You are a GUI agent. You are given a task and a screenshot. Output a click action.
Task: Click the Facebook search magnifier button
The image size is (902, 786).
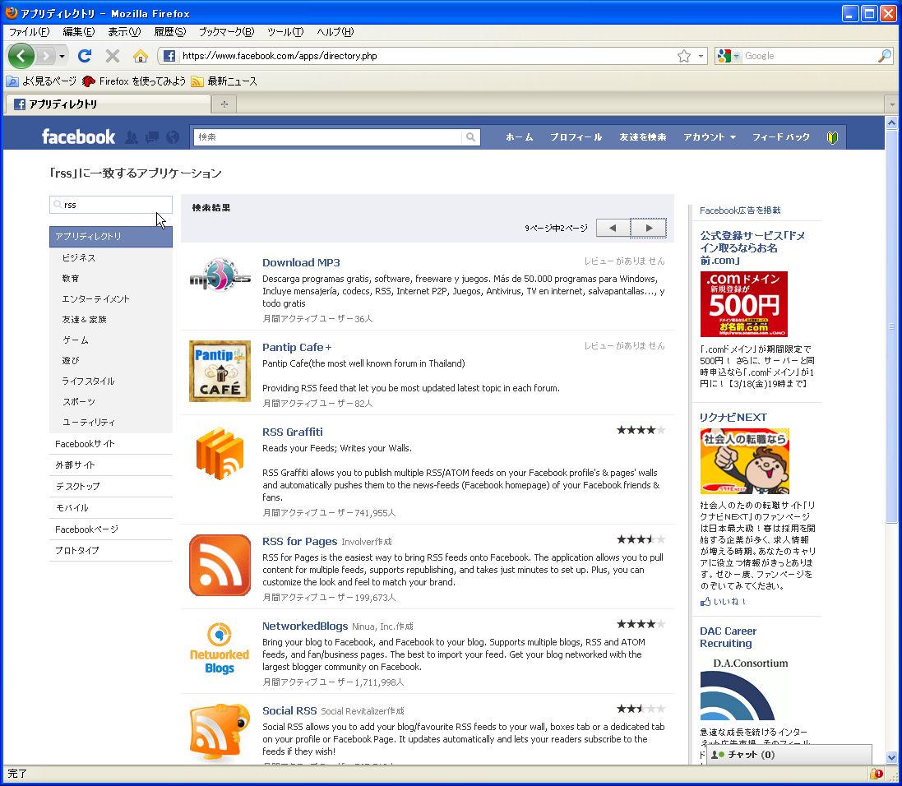[470, 137]
